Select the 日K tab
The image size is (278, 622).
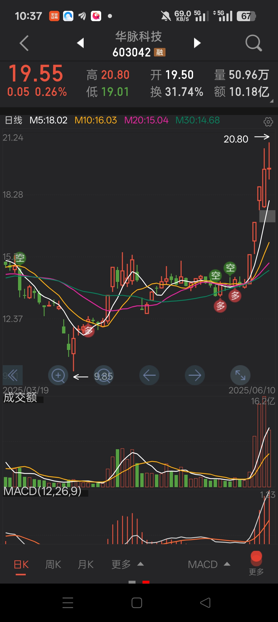21,564
